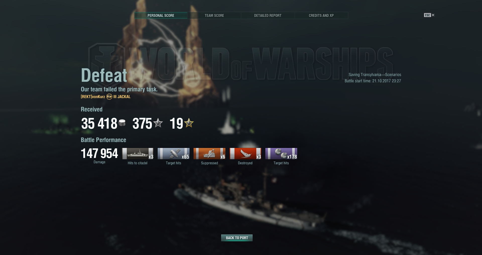The height and width of the screenshot is (255, 482).
Task: Select the Personal Score tab
Action: pos(161,15)
